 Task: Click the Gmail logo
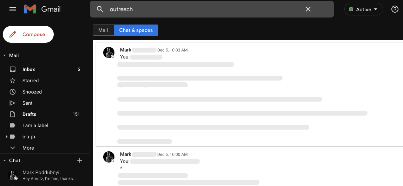click(42, 9)
